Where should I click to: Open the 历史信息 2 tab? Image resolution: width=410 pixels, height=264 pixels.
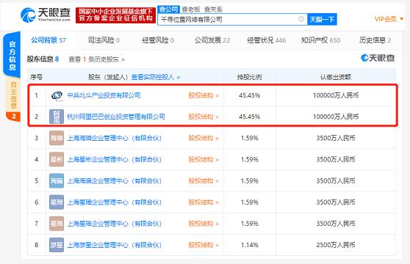coord(375,40)
